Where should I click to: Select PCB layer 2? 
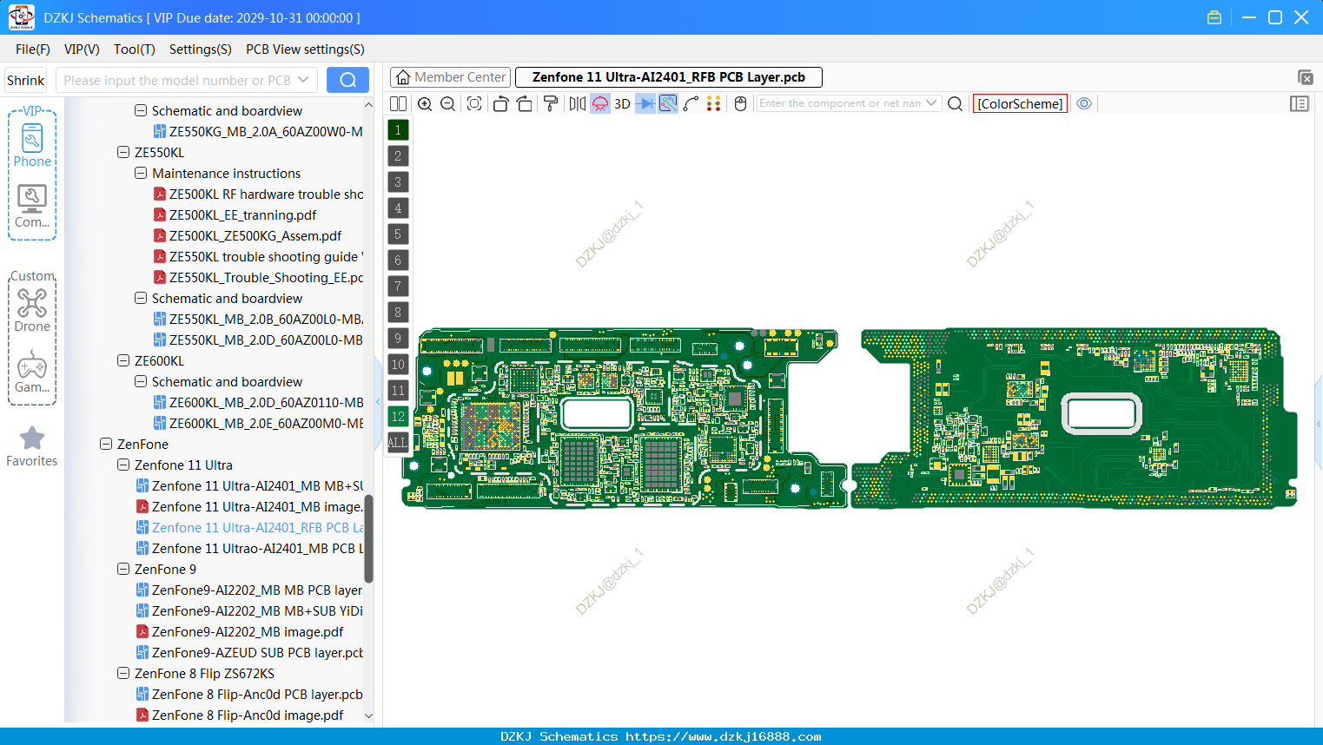[x=398, y=156]
